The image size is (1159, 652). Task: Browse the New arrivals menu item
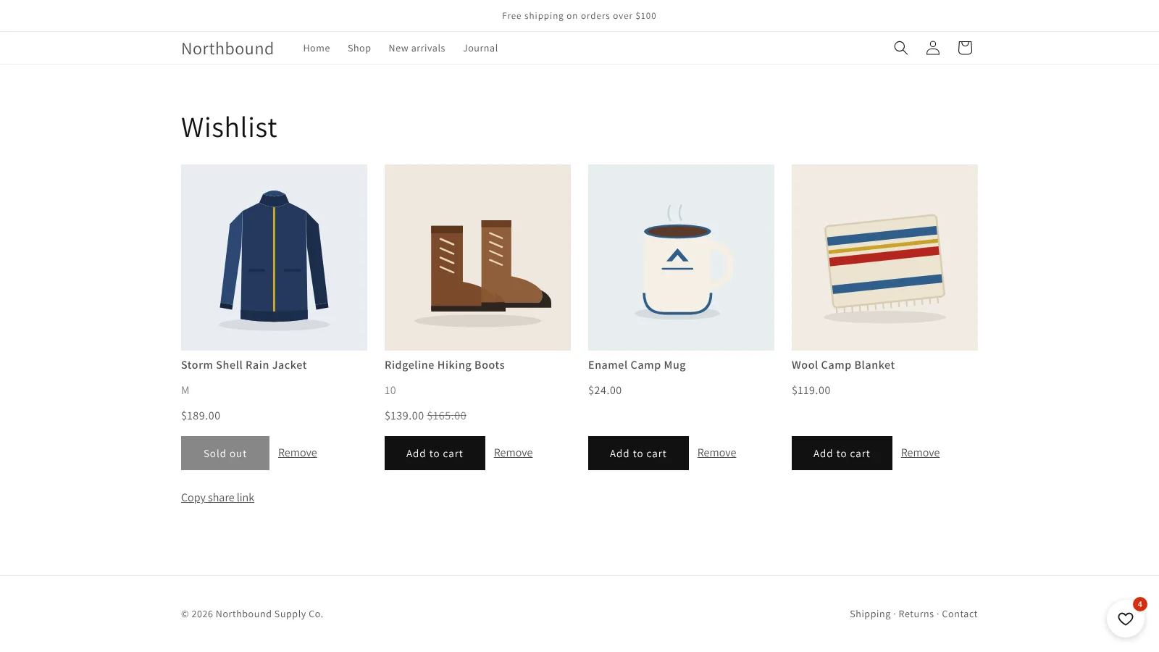417,49
